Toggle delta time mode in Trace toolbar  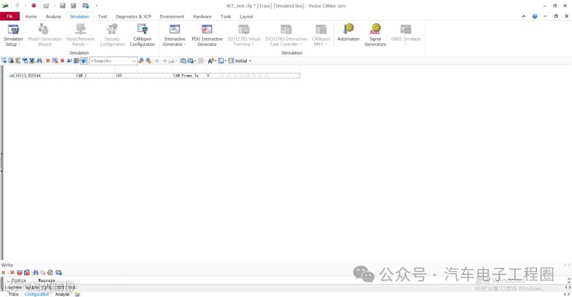click(x=69, y=61)
